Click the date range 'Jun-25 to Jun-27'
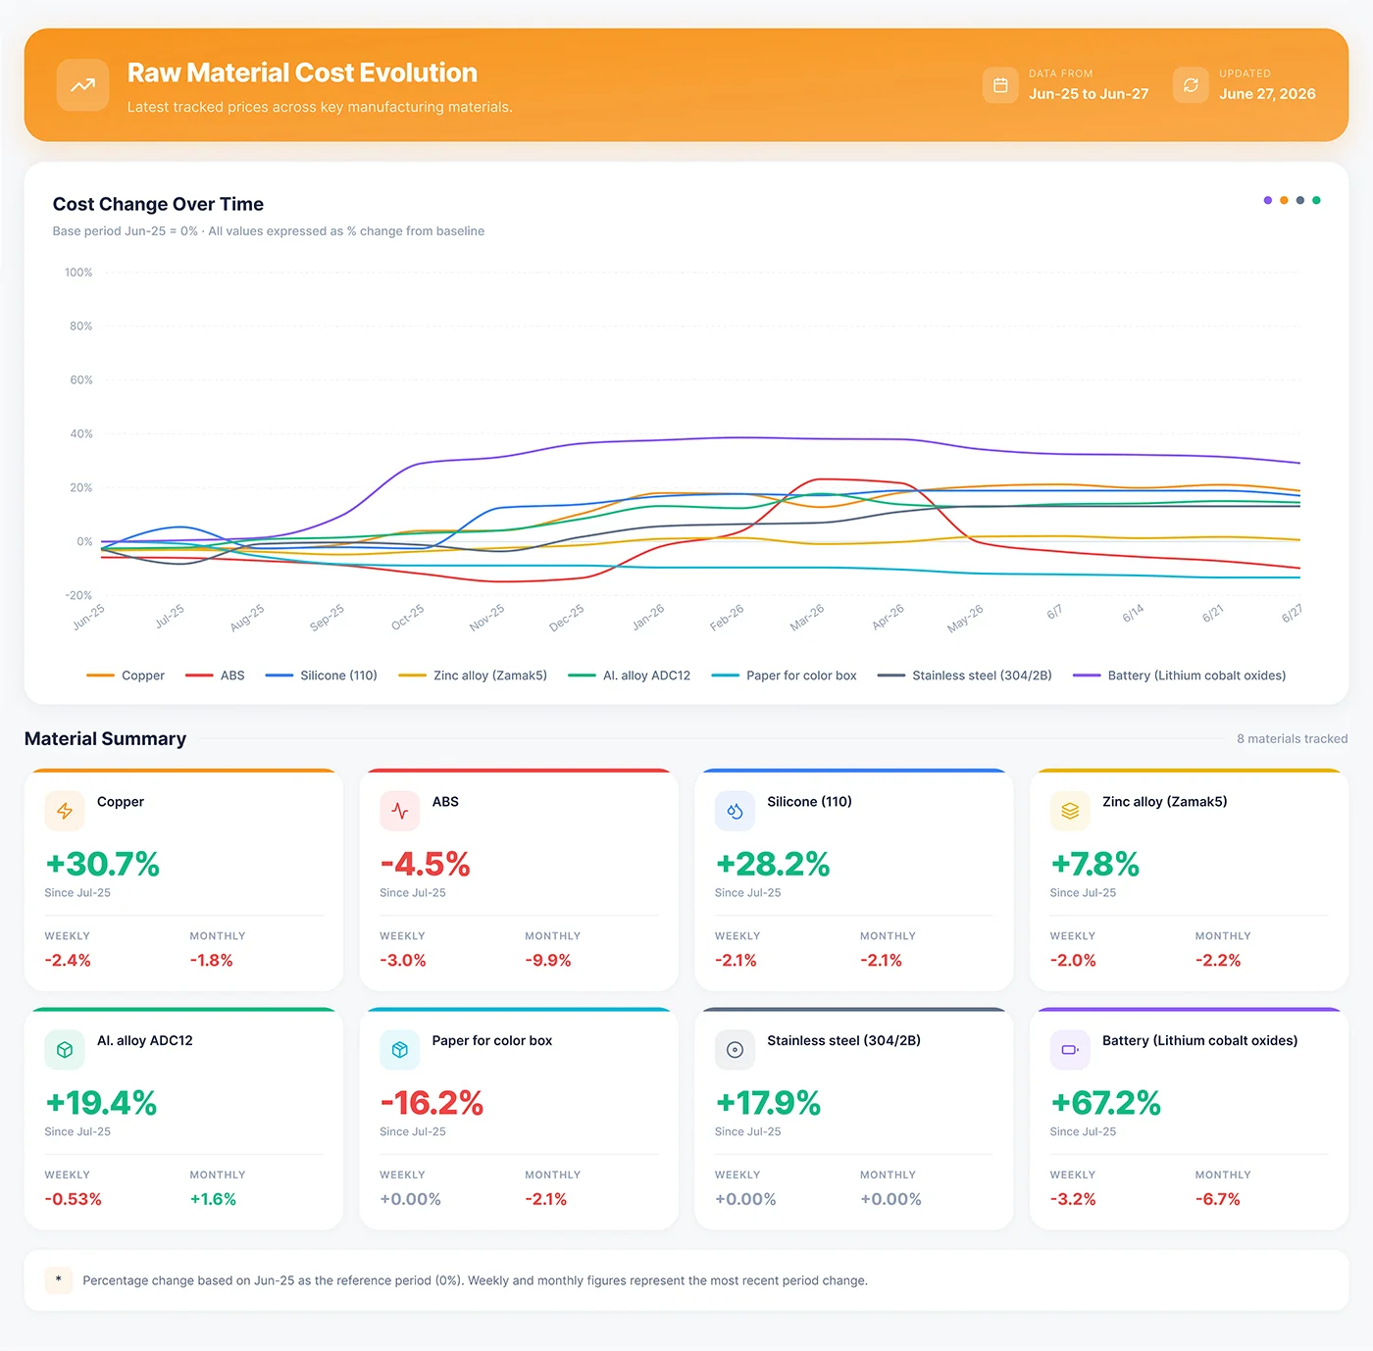This screenshot has width=1373, height=1351. (1089, 94)
